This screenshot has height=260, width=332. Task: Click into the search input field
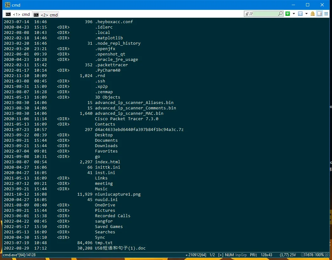click(260, 14)
